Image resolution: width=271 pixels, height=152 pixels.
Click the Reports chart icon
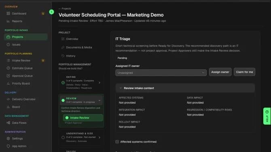8,21
